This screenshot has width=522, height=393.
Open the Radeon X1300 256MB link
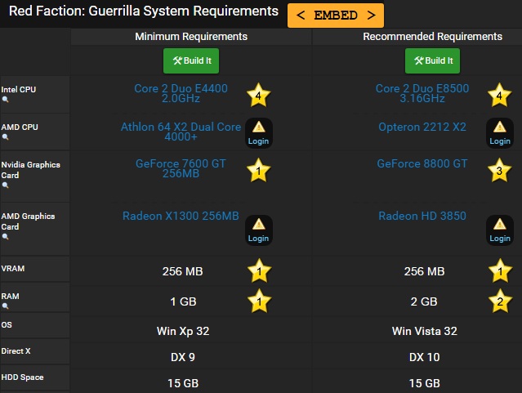181,216
